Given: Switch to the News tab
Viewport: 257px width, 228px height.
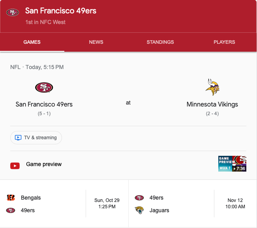Looking at the screenshot, I should coord(96,42).
